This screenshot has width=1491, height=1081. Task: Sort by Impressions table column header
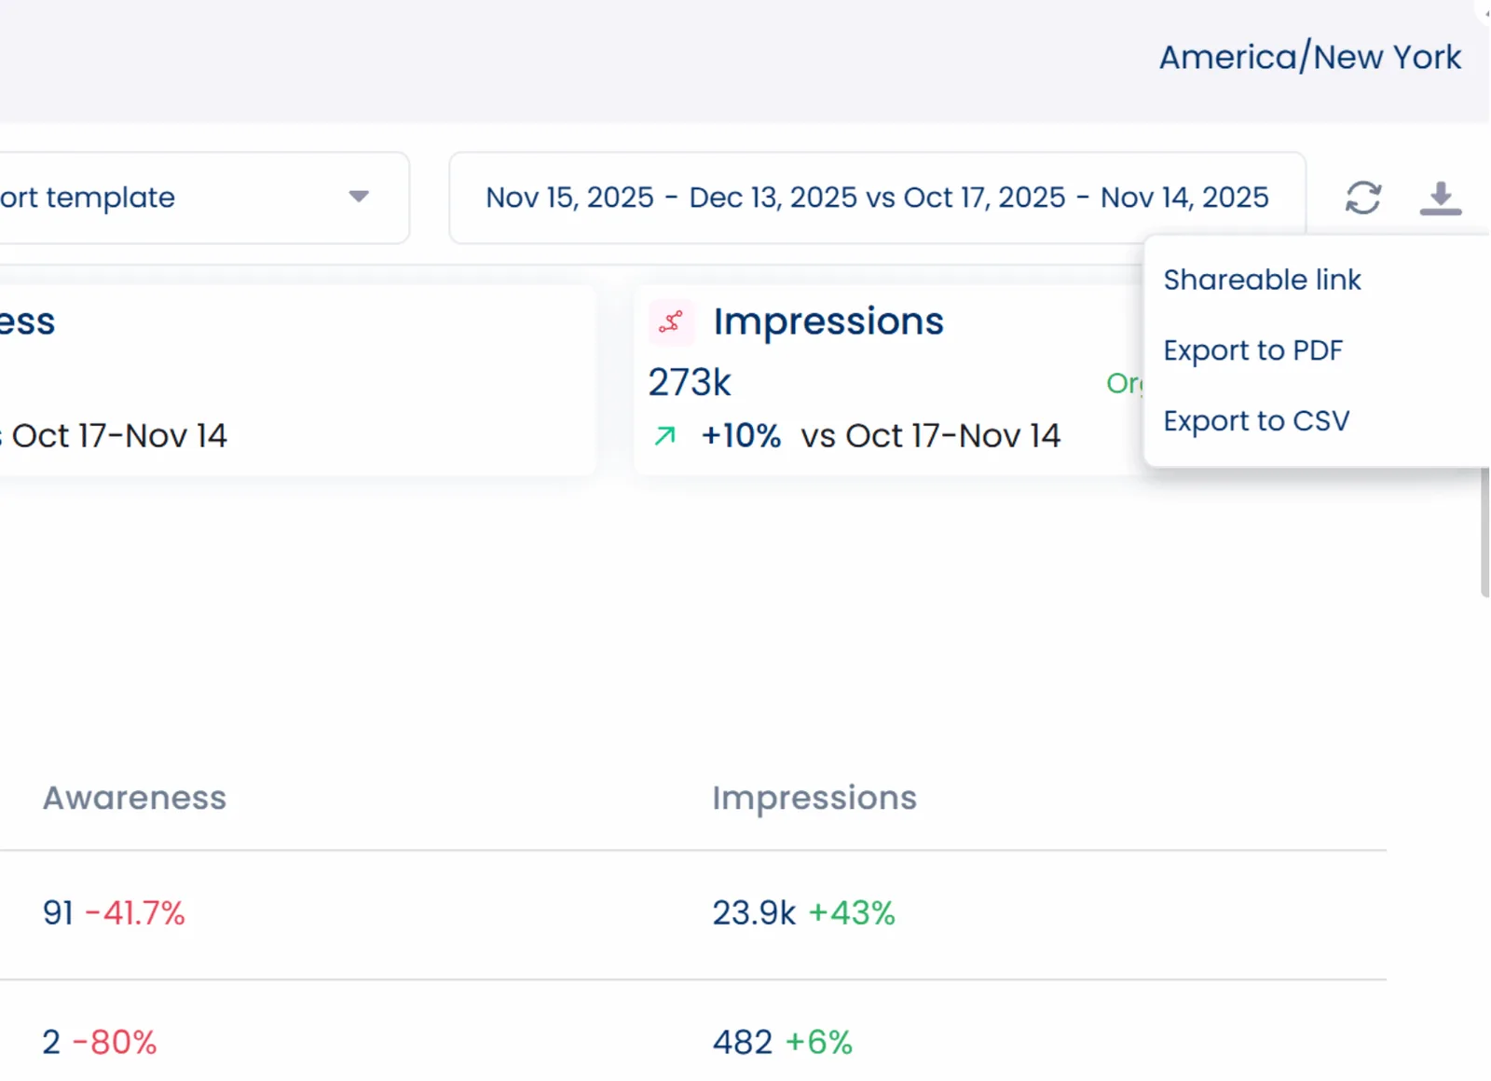click(x=814, y=798)
